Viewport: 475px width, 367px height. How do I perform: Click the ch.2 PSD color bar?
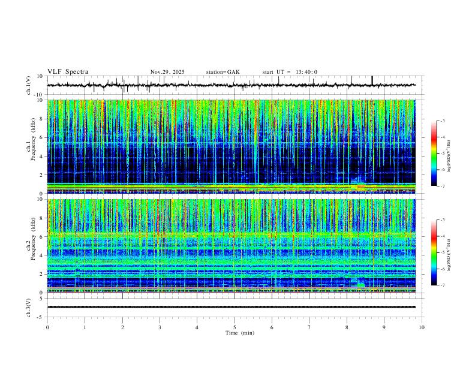(434, 252)
